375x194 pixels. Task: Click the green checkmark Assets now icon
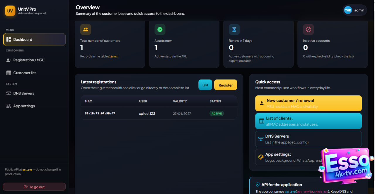[x=160, y=29]
